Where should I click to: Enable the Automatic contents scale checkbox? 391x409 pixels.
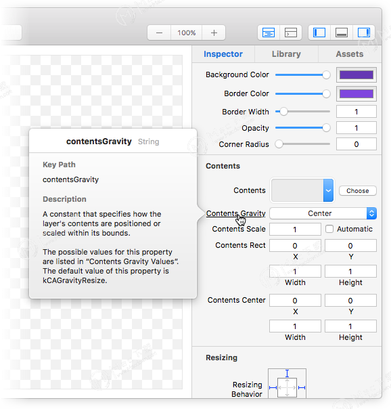click(x=329, y=229)
